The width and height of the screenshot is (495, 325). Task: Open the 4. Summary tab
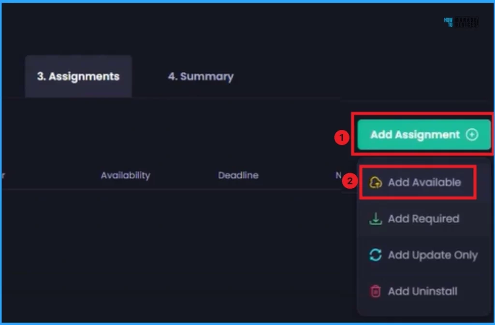coord(201,76)
